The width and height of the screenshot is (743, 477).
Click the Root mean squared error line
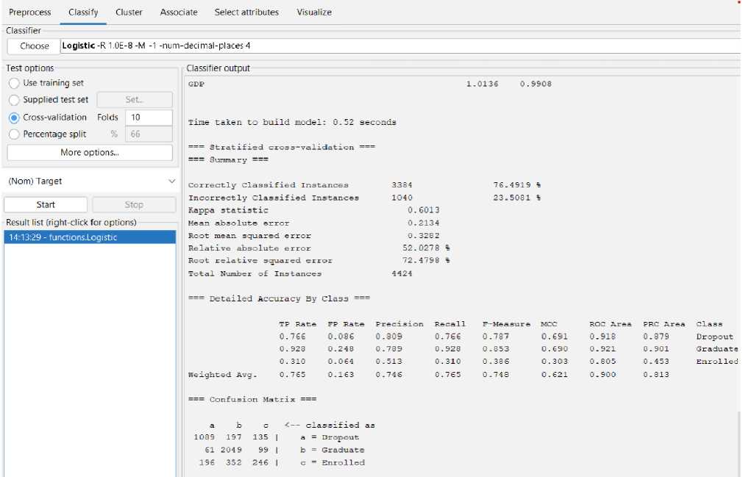pos(313,236)
